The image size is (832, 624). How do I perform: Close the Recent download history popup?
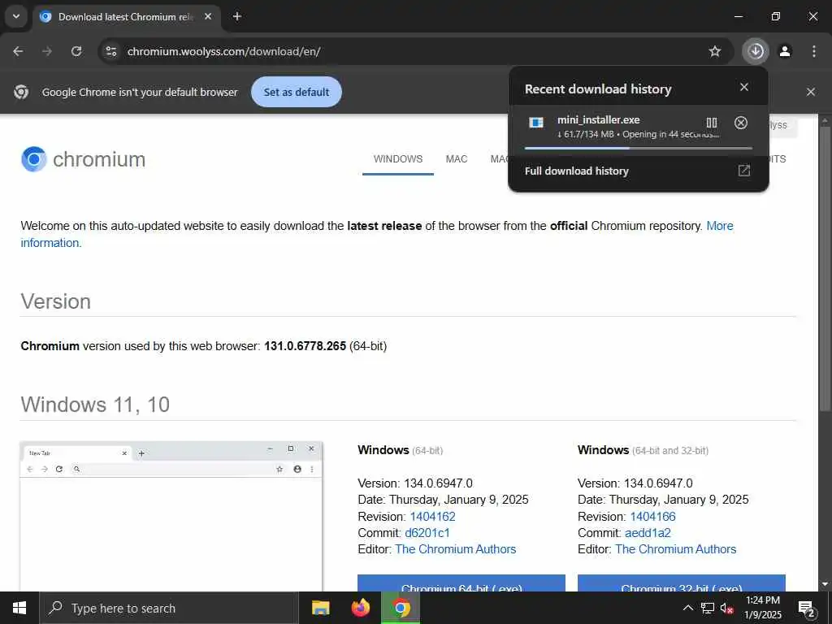click(744, 87)
